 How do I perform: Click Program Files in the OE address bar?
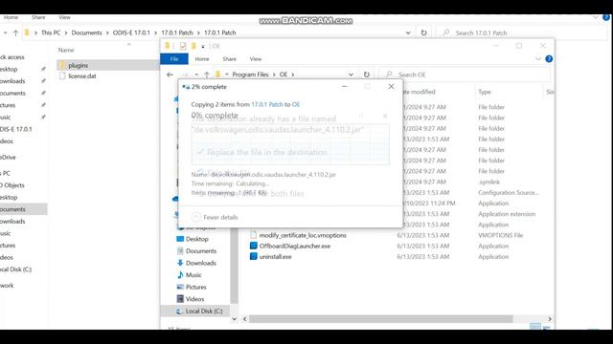click(250, 75)
